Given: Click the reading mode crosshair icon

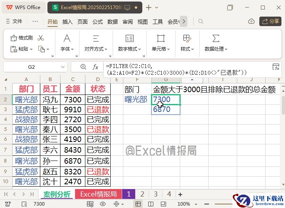Looking at the screenshot, I should [116, 204].
